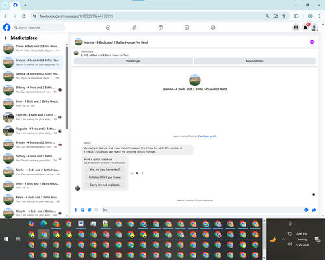
Task: Click the message text input field
Action: click(203, 210)
